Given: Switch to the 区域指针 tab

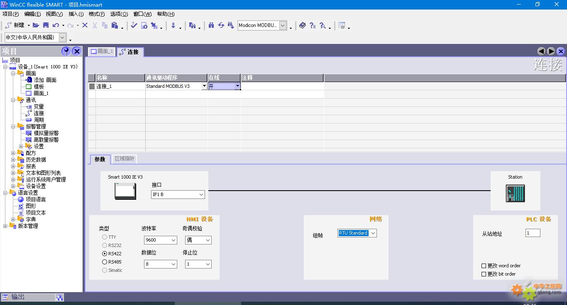Looking at the screenshot, I should click(x=125, y=159).
